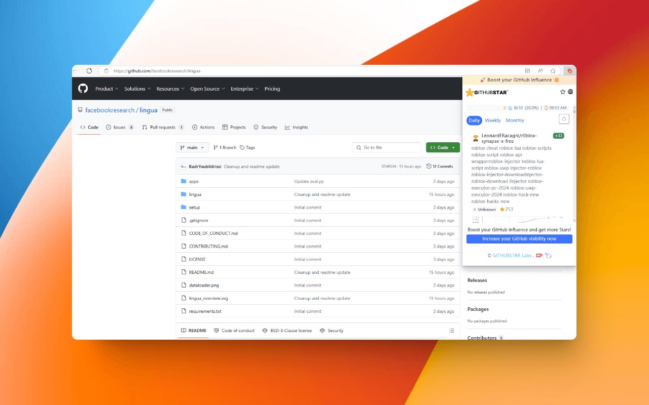Viewport: 649px width, 405px height.
Task: Click the GitHubStar extension flame icon
Action: 570,71
